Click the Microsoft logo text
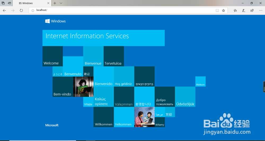265x141 pixels. tap(52, 125)
